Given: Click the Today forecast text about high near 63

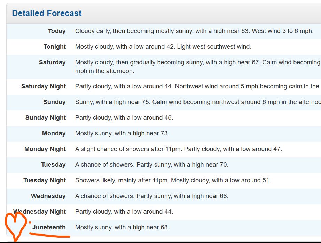Looking at the screenshot, I should pyautogui.click(x=194, y=31).
